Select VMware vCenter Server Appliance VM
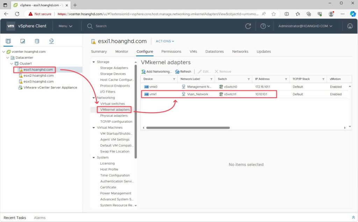The height and width of the screenshot is (222, 358). click(50, 87)
